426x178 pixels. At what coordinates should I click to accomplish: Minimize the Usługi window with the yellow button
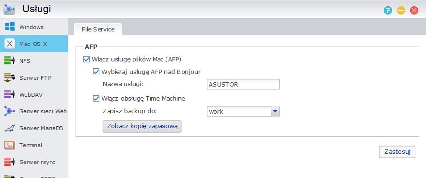tap(401, 11)
